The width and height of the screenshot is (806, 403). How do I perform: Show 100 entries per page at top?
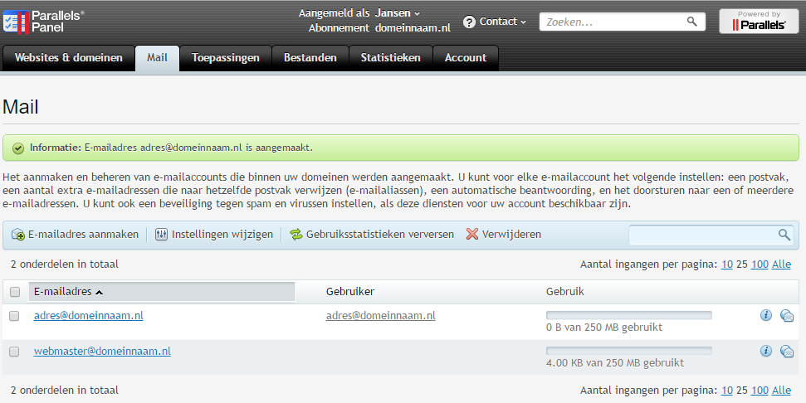(x=760, y=265)
